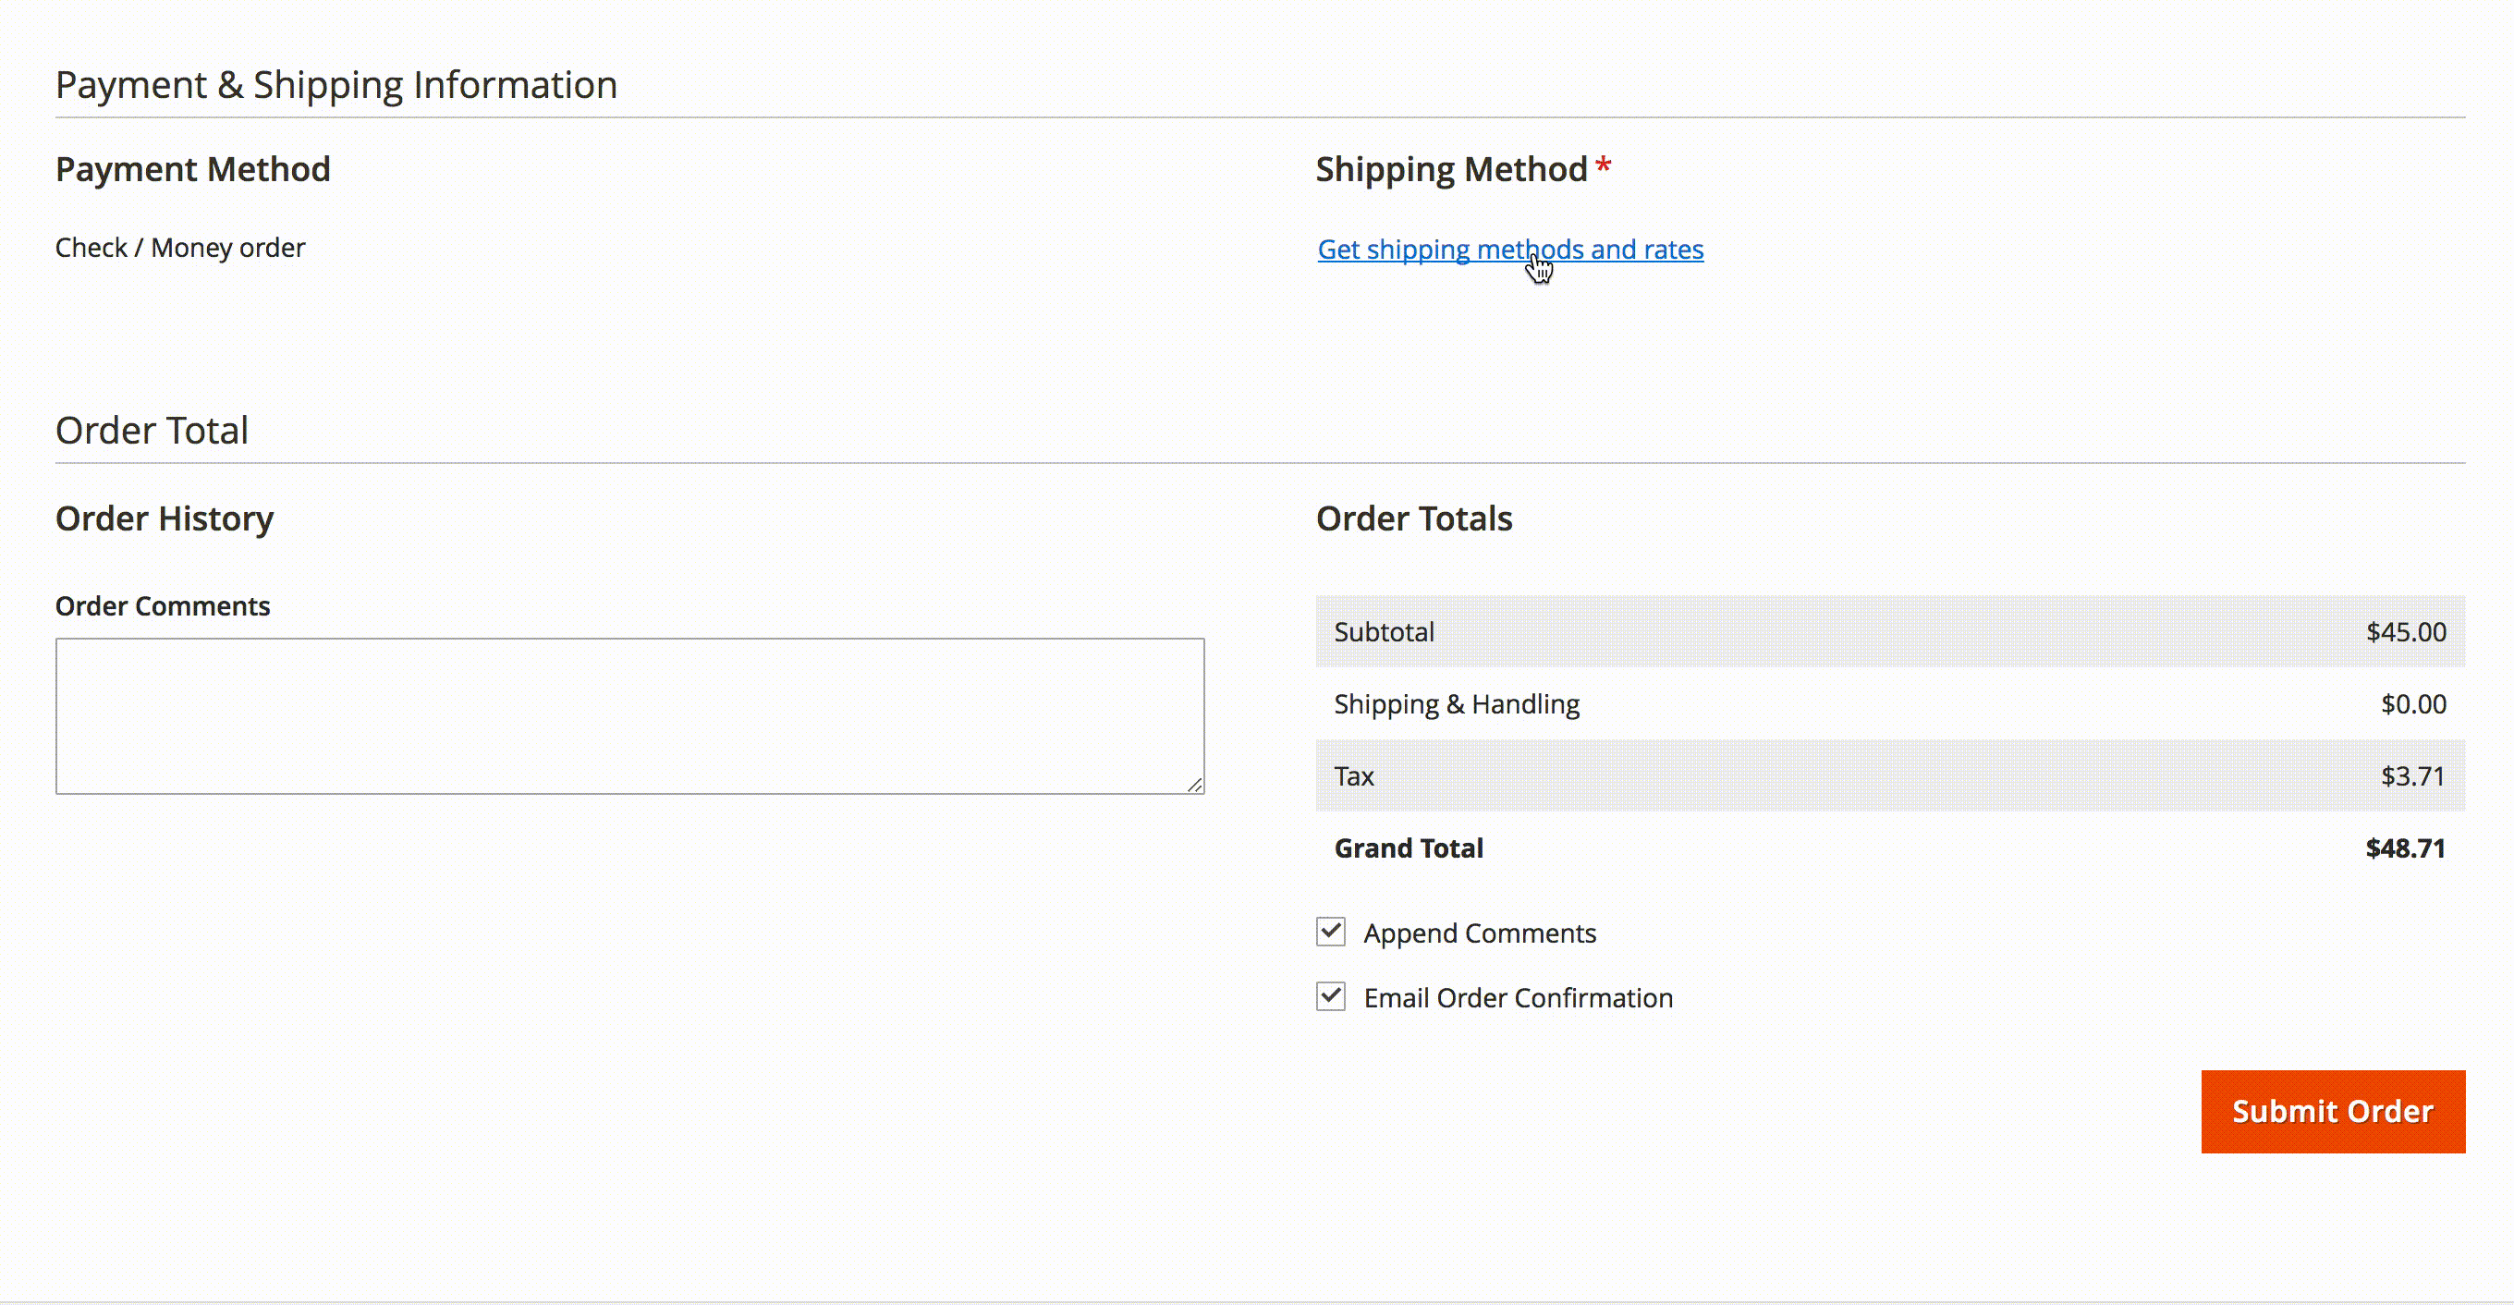
Task: Click the Grand Total amount $48.71
Action: tap(2405, 848)
